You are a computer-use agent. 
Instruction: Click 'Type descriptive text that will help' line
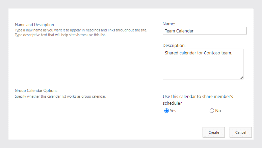click(x=60, y=35)
